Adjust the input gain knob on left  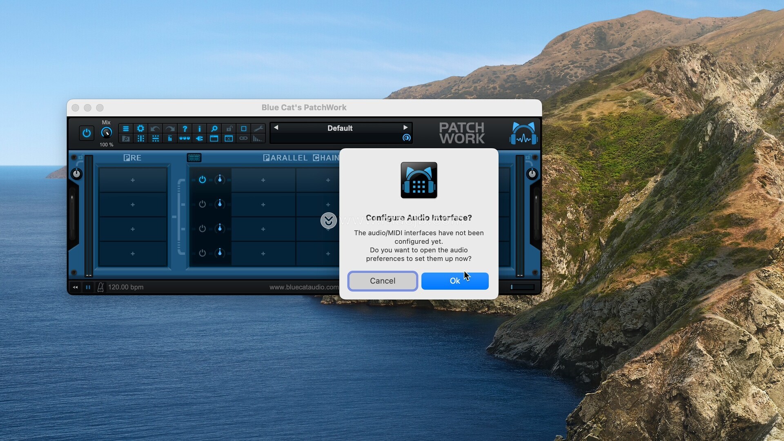(x=76, y=174)
